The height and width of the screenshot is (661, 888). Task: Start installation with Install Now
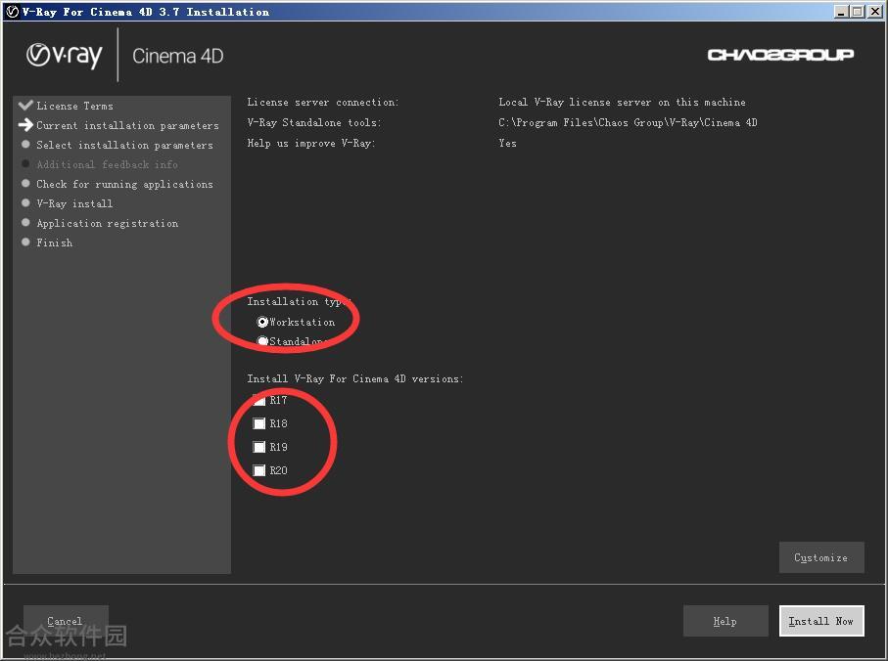[821, 621]
